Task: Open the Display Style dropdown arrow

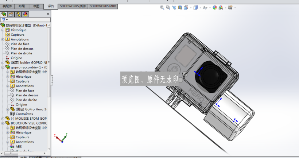Action: coord(200,8)
